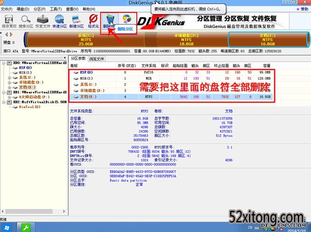Select 本地磁盘(D:) in the left tree

point(31,82)
